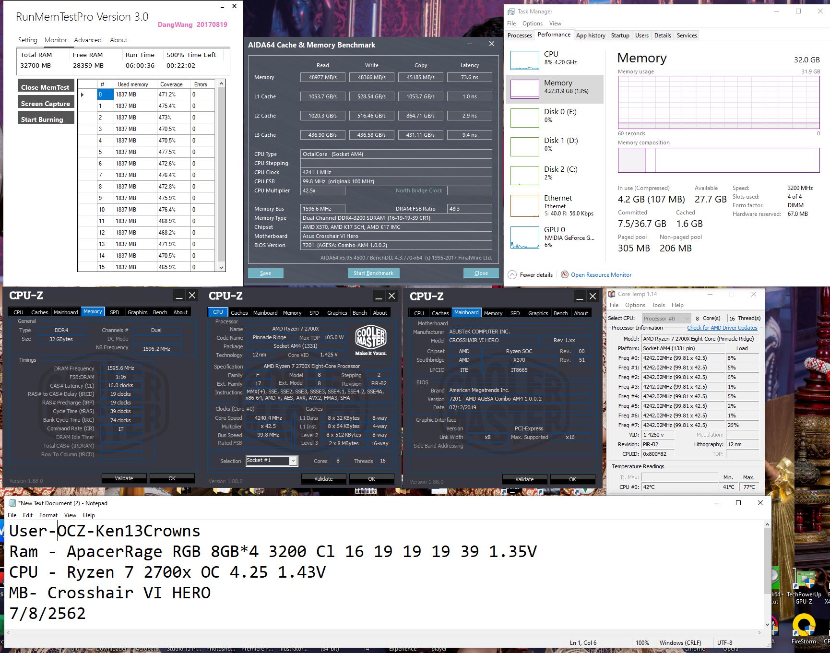Open the Advanced menu in RunMemTestPro

point(88,40)
